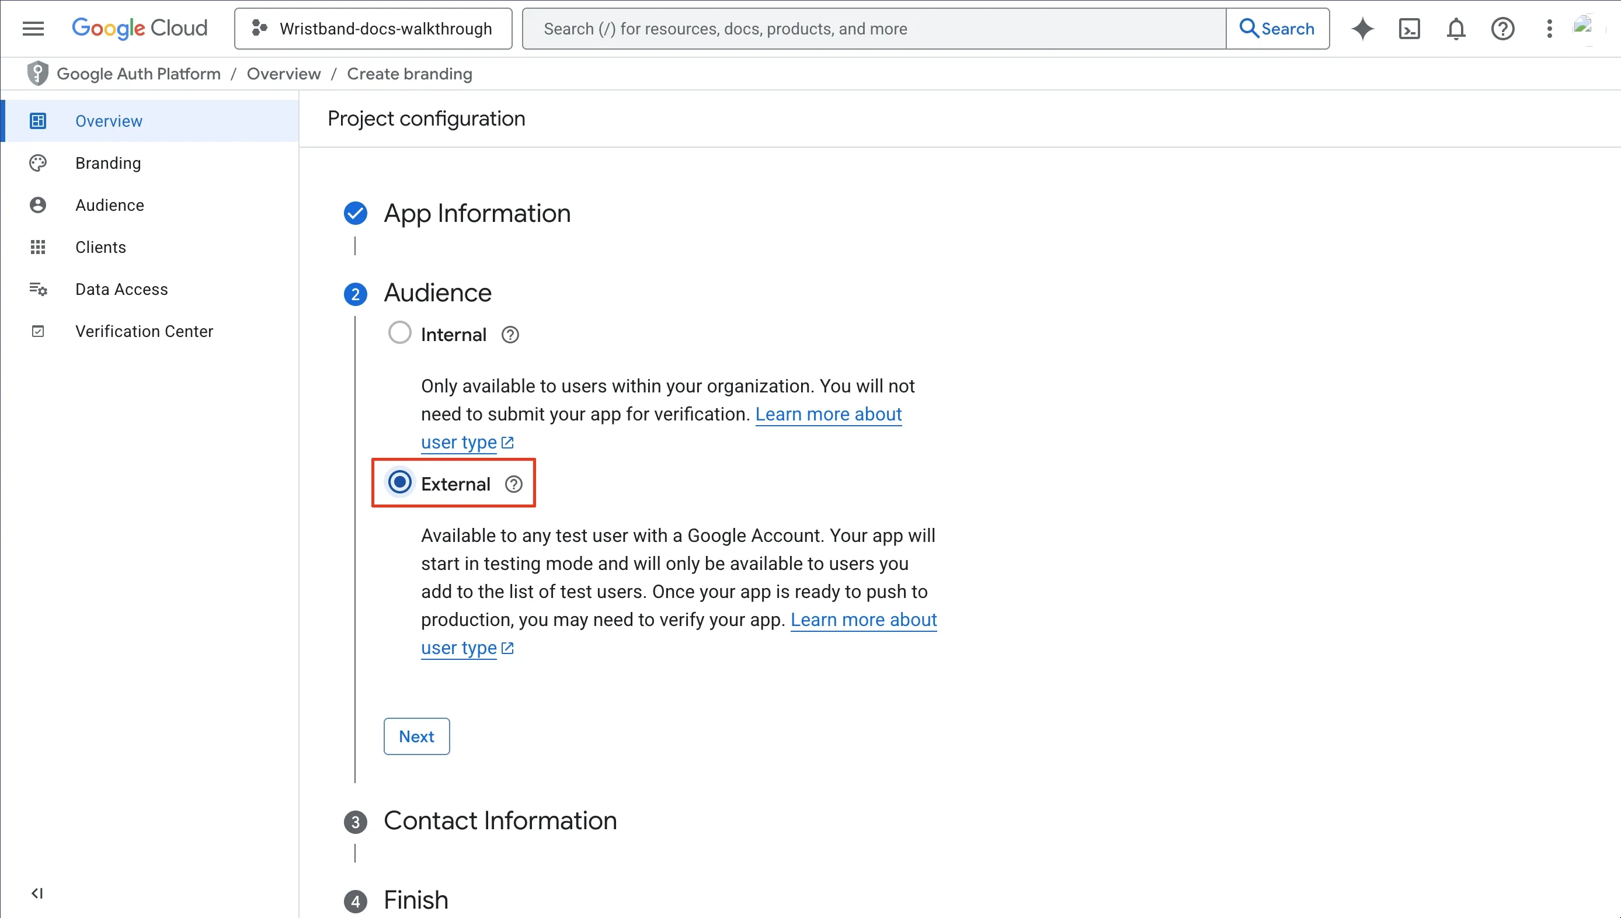Click the Google Cloud logo
Screen dimensions: 1621x918
pos(140,29)
